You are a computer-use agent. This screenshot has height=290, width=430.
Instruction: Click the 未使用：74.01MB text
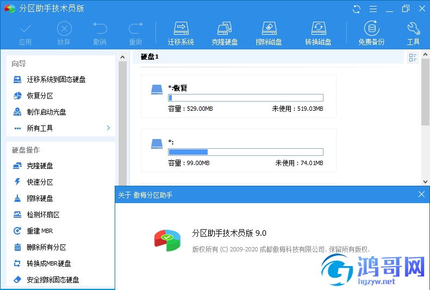tap(299, 163)
